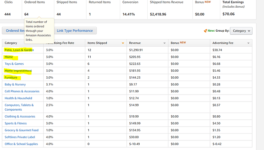
Task: Open the Home category link
Action: 9,57
